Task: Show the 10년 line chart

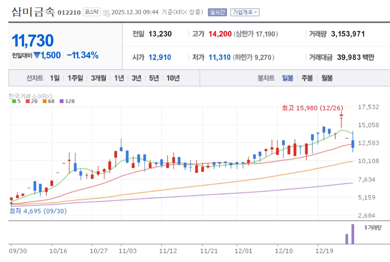Action: 173,78
